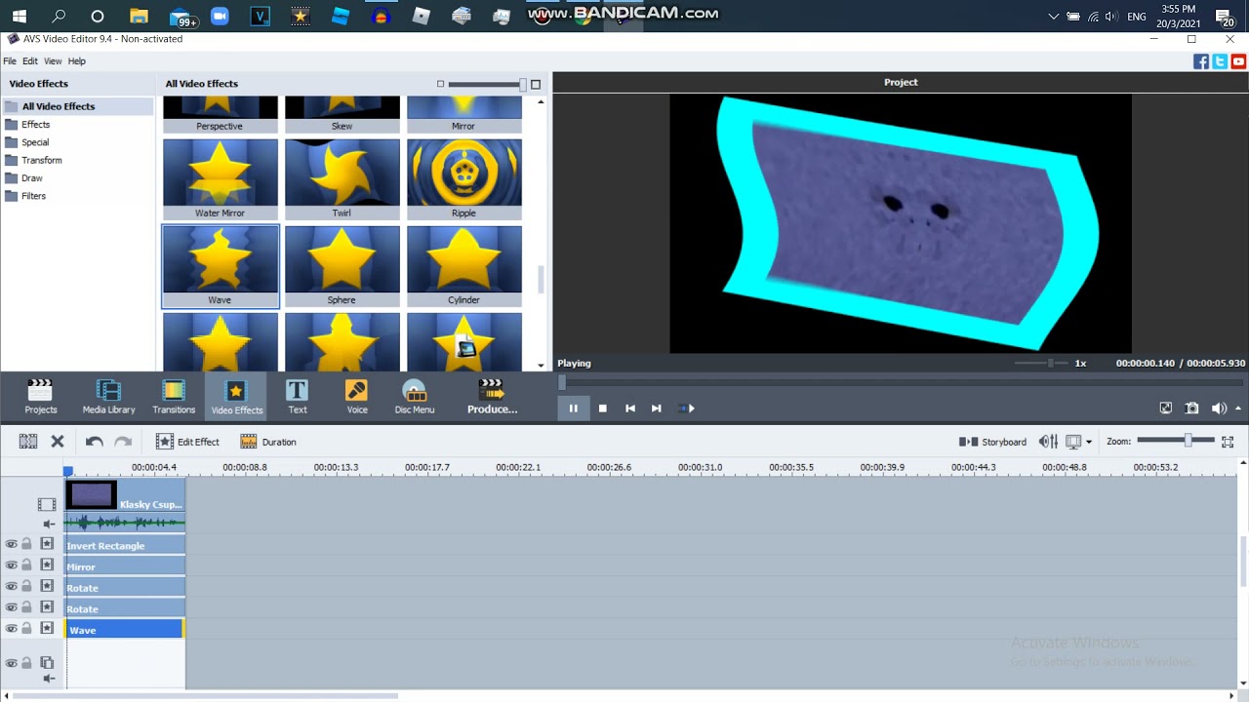Switch to Storyboard view
Screen dimensions: 1249x702
coord(993,442)
